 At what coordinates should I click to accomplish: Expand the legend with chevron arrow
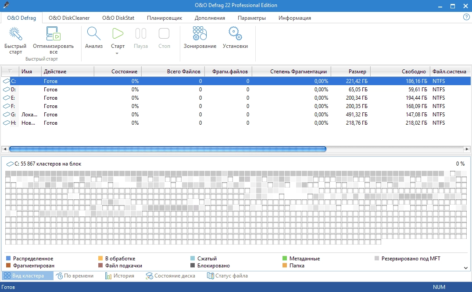tap(466, 268)
